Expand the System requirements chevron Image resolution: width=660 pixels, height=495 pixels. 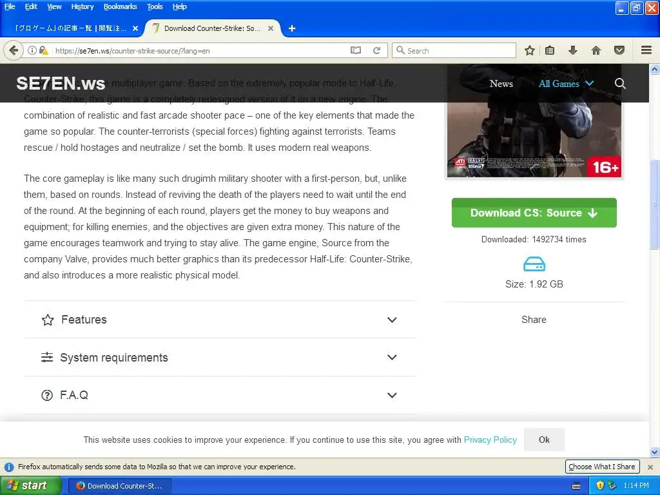pyautogui.click(x=392, y=357)
